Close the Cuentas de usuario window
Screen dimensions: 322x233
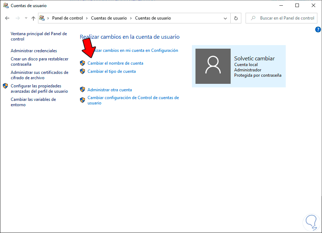[313, 6]
